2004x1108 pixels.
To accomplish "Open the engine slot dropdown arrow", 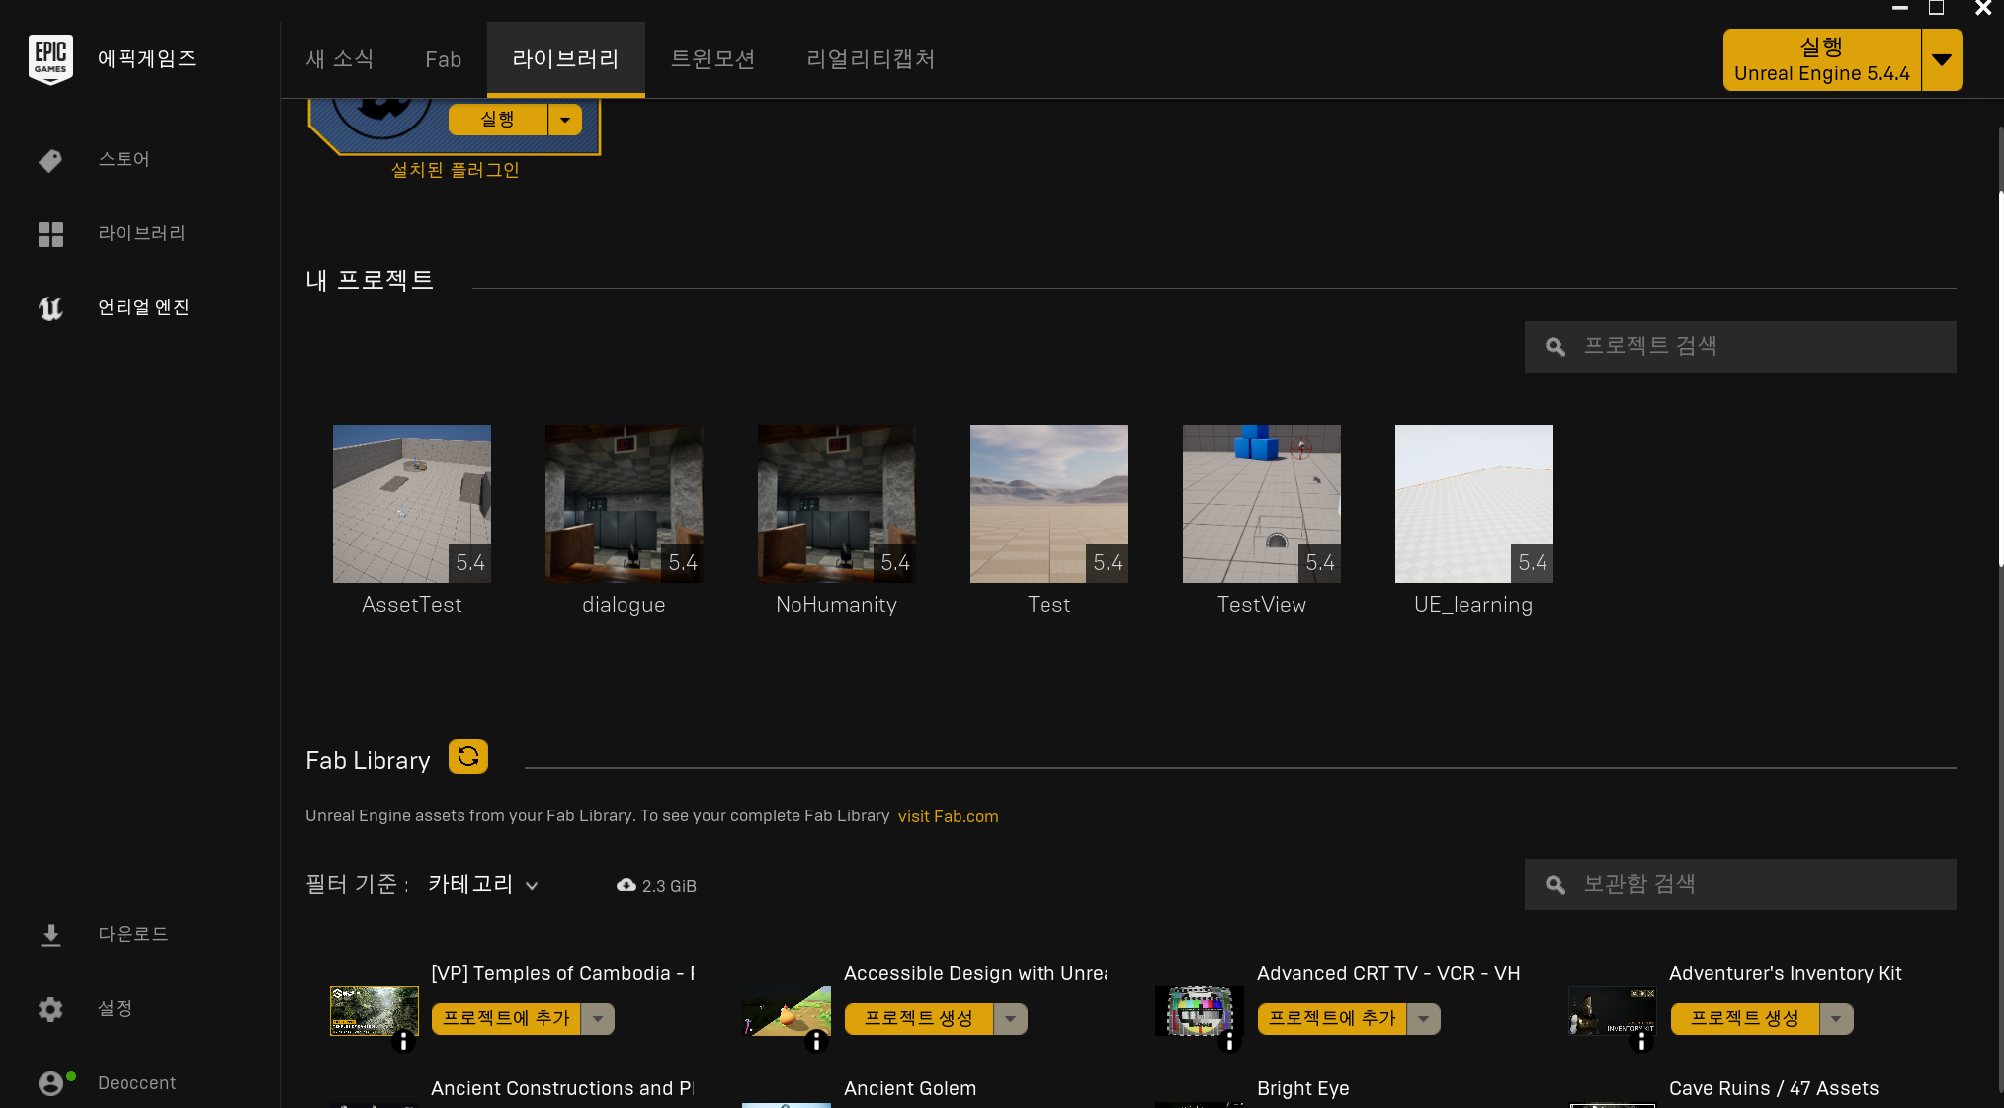I will [x=565, y=120].
